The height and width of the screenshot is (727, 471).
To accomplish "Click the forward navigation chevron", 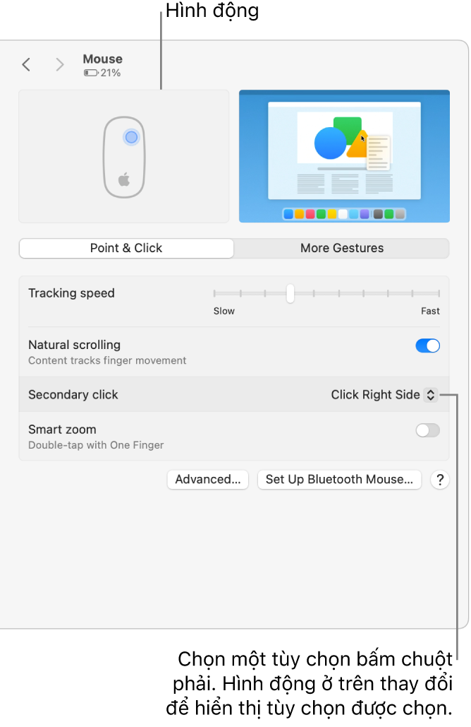I will (60, 65).
